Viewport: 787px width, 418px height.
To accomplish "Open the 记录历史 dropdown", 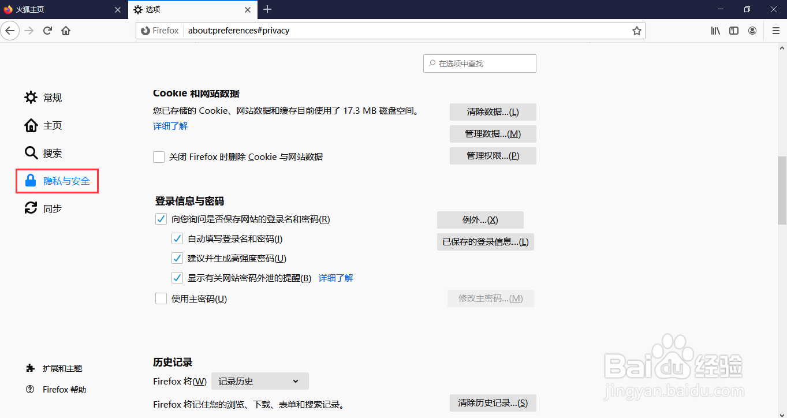I will click(260, 381).
